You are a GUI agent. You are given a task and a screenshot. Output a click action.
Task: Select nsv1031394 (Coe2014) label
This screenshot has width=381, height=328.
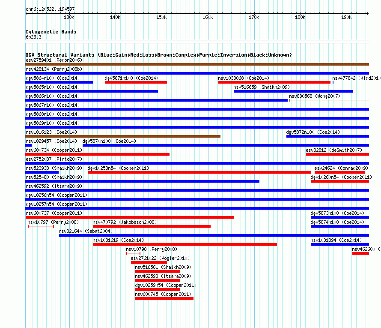pos(336,240)
